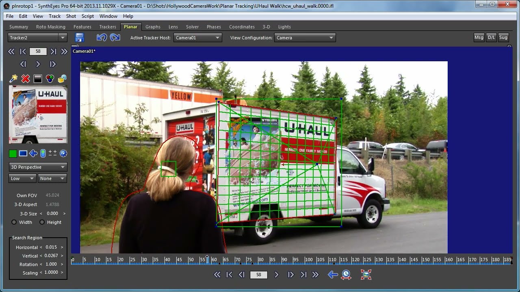The width and height of the screenshot is (520, 292).
Task: Click the frame number field under timeline
Action: 259,275
